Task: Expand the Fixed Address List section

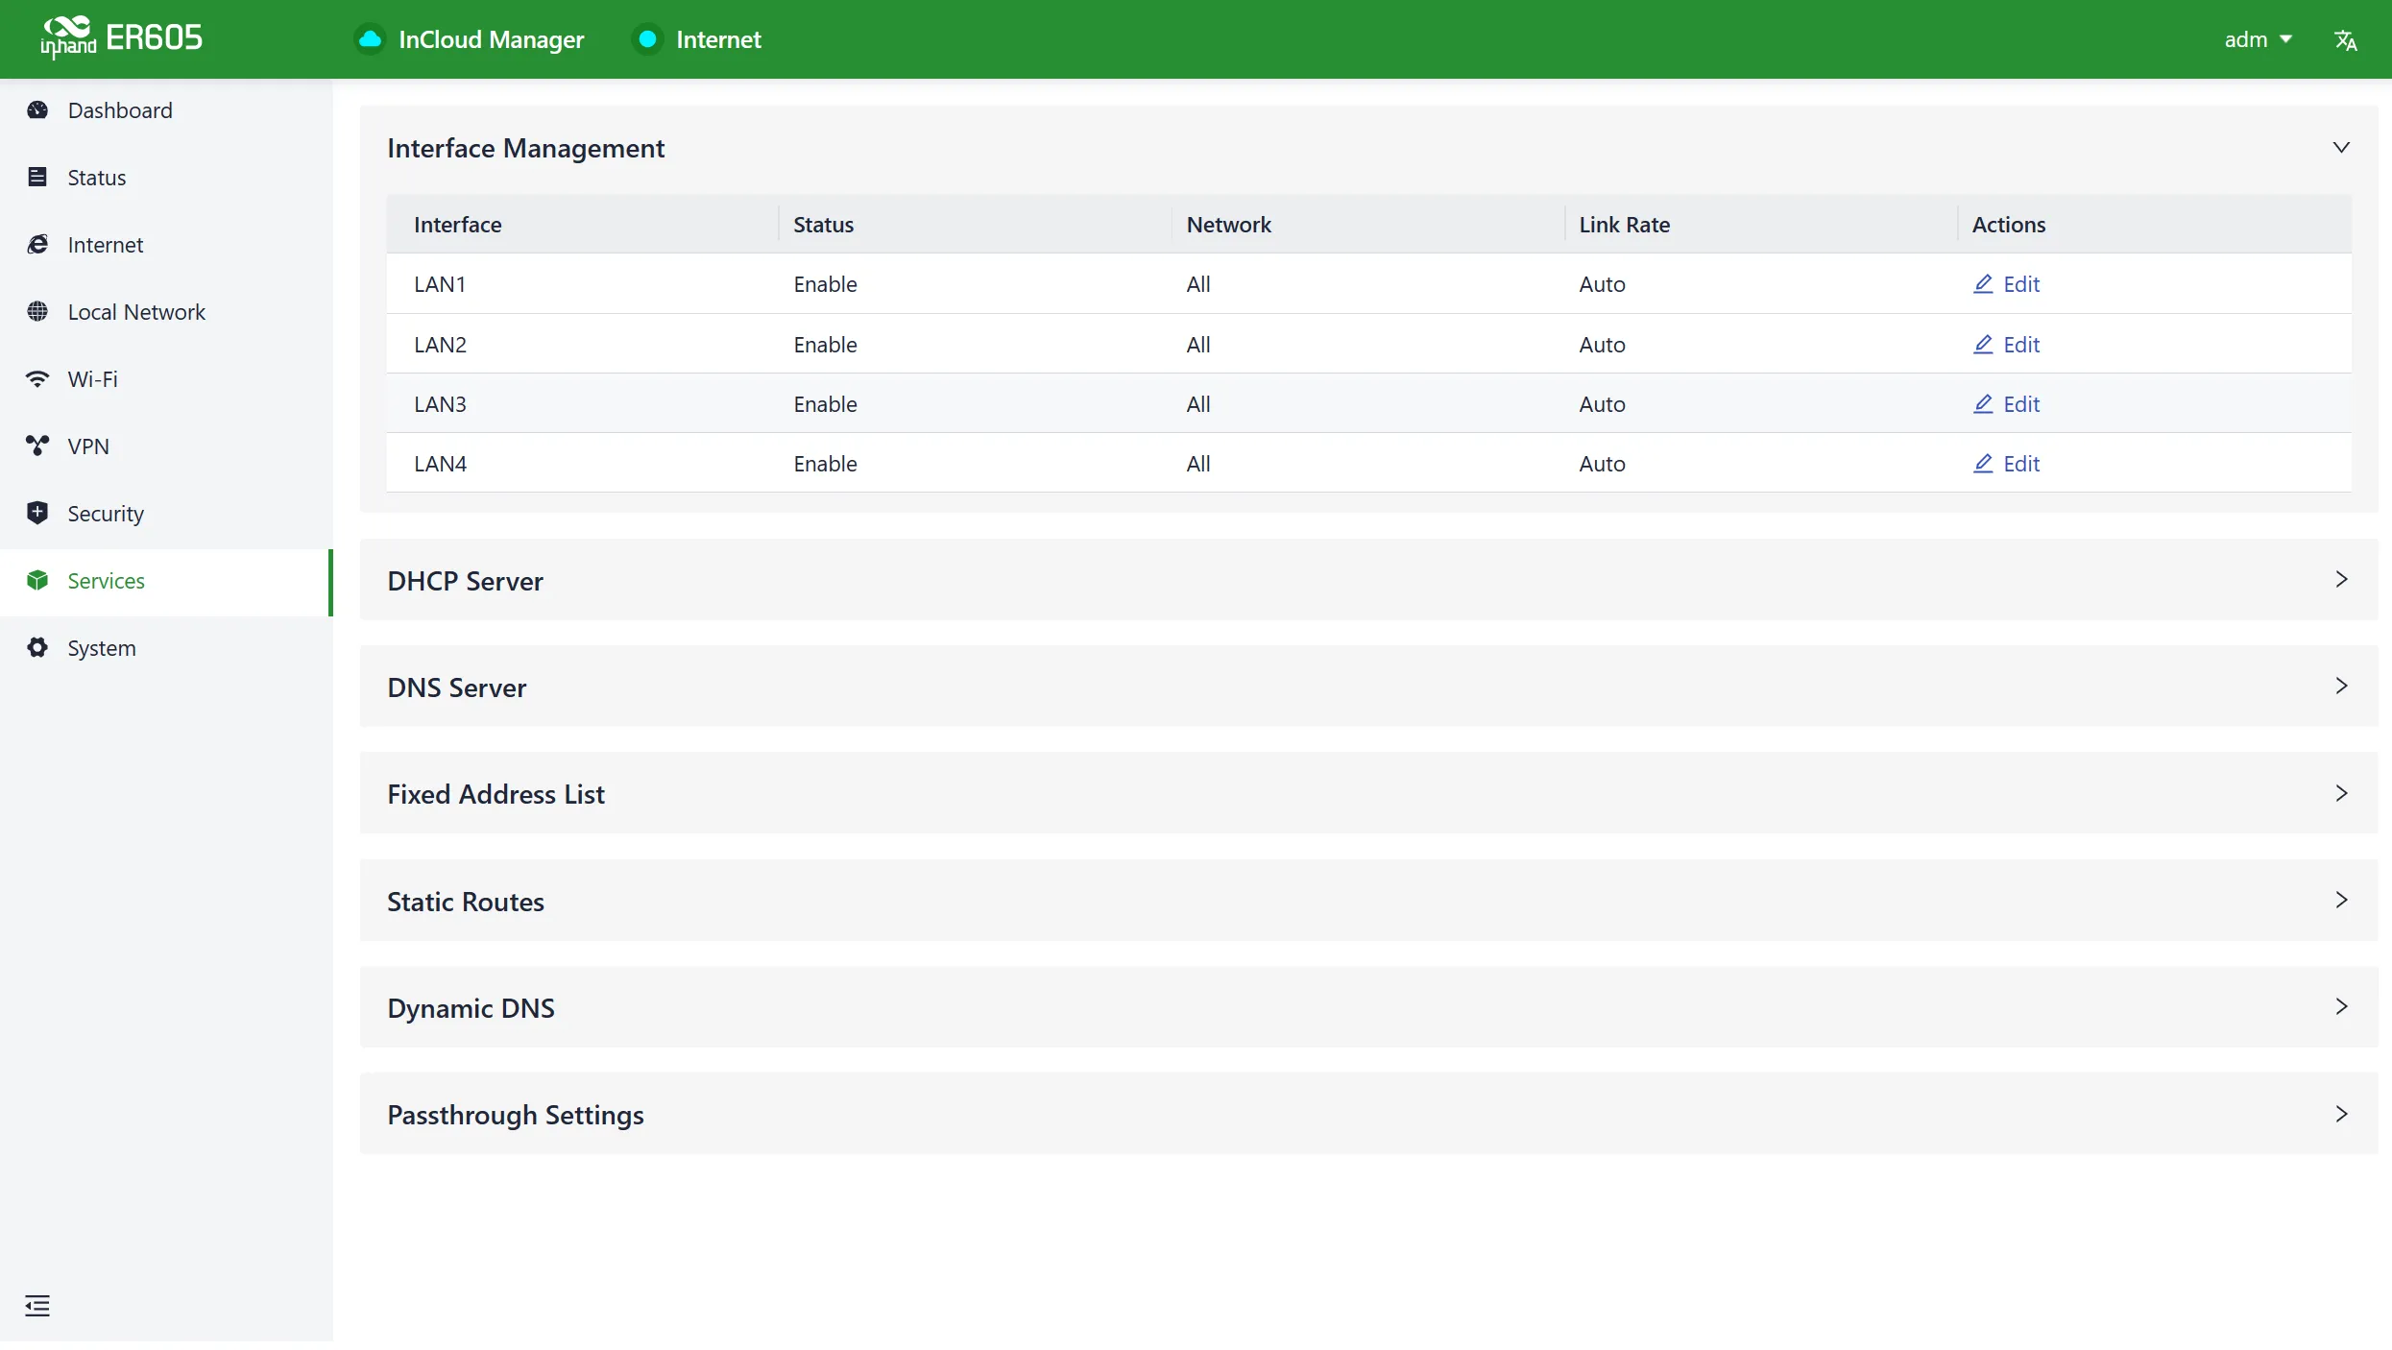Action: pyautogui.click(x=2341, y=793)
